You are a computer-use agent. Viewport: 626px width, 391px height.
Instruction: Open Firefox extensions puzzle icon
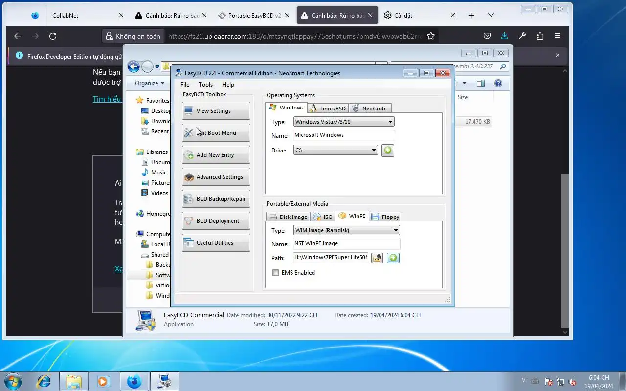pos(540,36)
